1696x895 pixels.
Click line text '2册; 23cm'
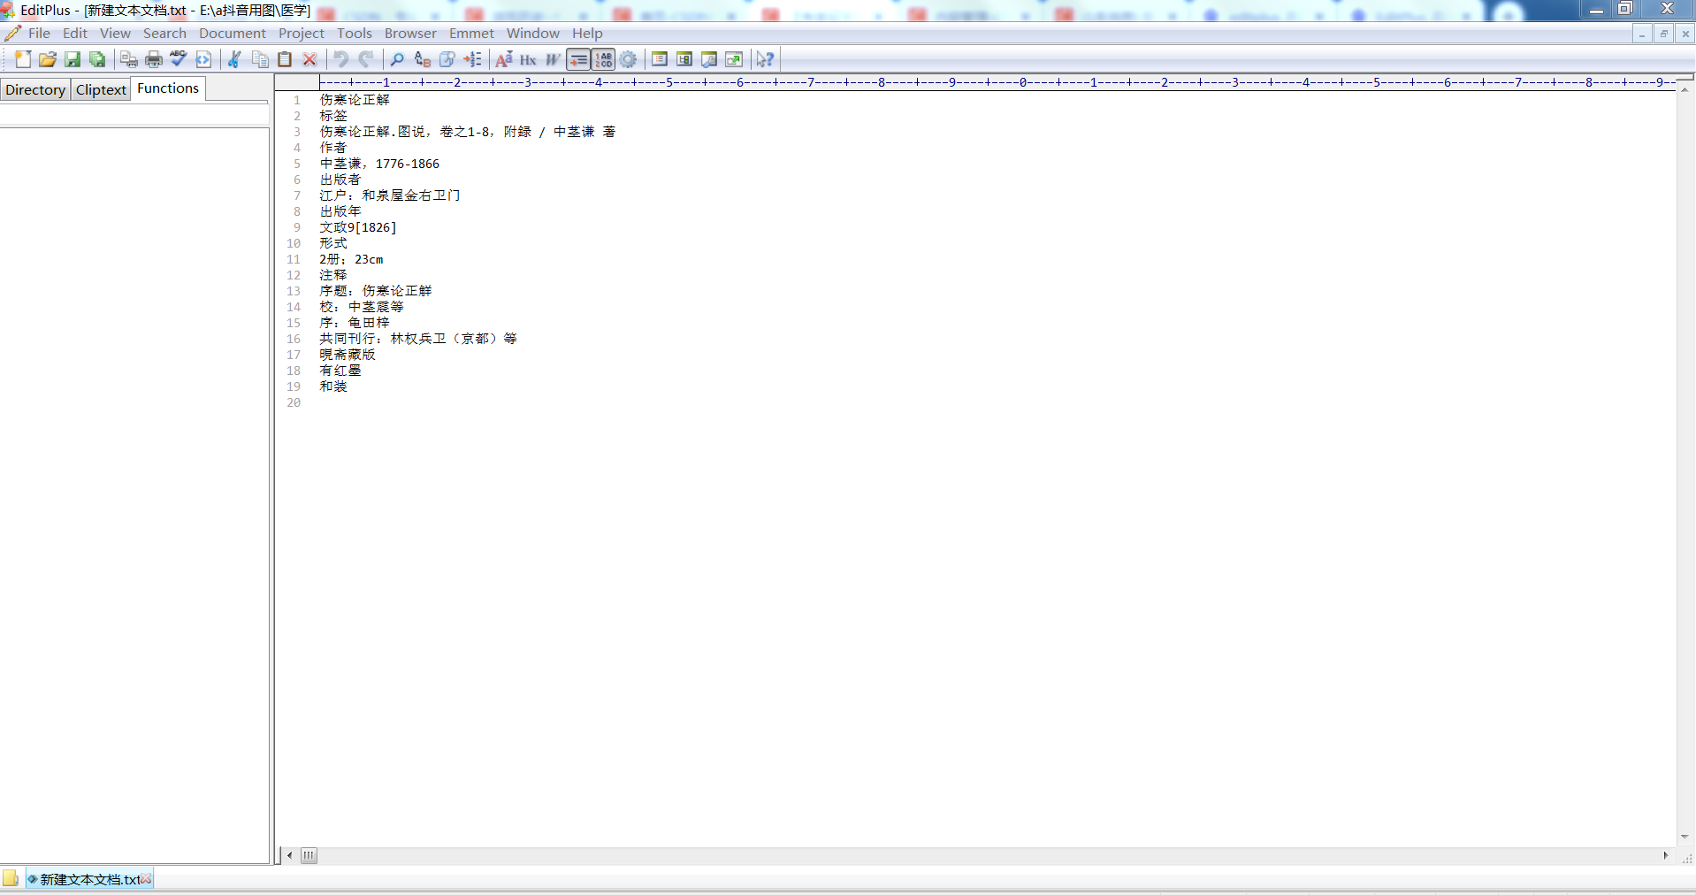pyautogui.click(x=351, y=259)
